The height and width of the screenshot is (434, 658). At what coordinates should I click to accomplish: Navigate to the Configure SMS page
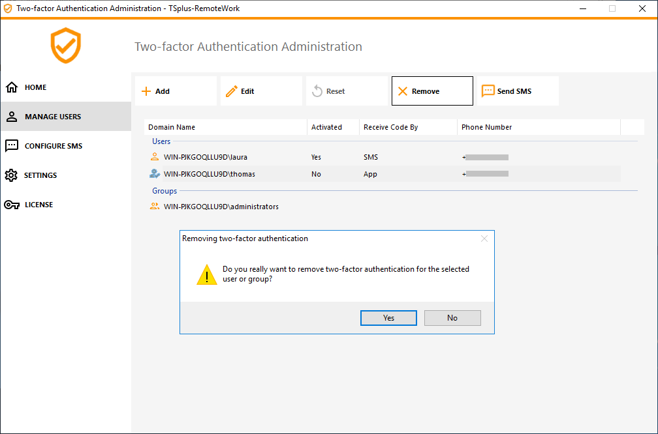[48, 145]
